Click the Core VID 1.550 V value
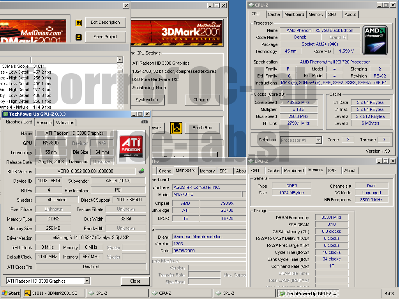This screenshot has height=299, width=399. [346, 51]
